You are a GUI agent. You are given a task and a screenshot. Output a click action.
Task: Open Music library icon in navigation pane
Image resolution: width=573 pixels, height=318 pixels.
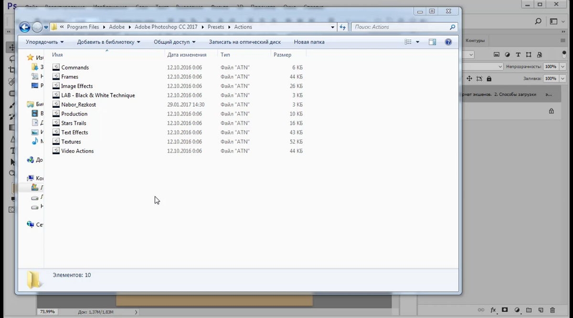35,142
